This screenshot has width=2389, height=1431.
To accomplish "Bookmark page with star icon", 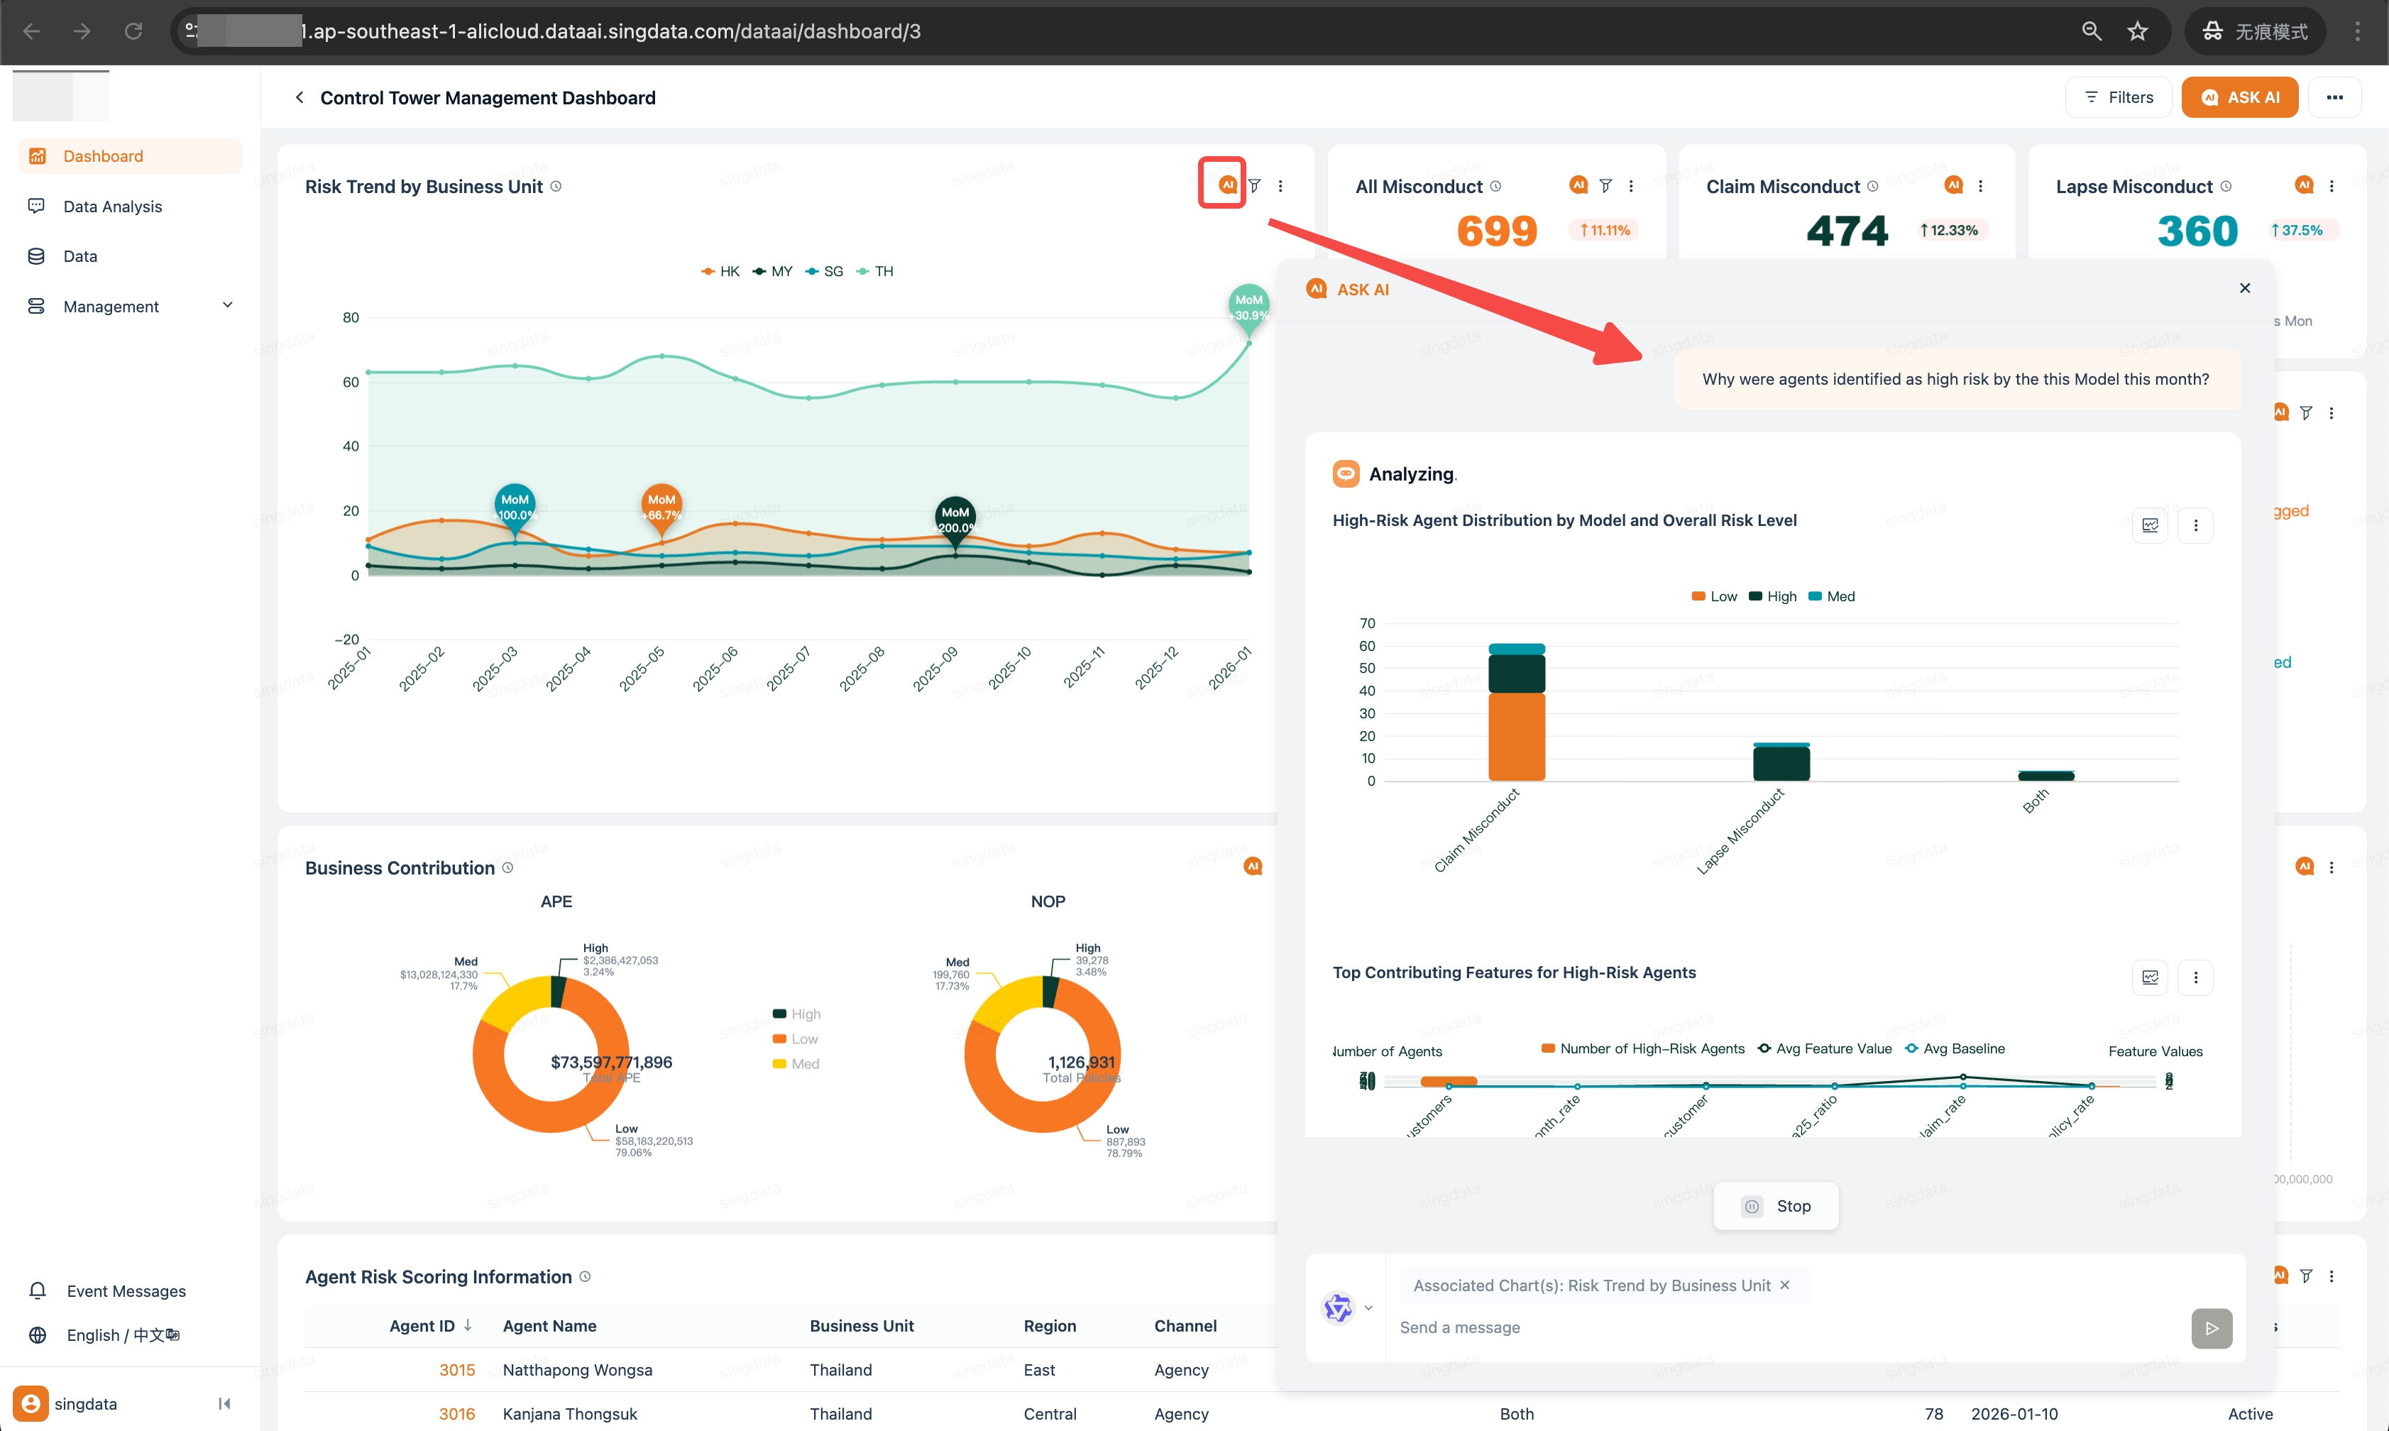I will pos(2137,31).
